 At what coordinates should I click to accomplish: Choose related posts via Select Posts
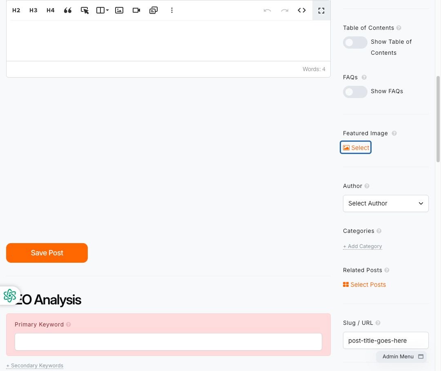[x=365, y=285]
